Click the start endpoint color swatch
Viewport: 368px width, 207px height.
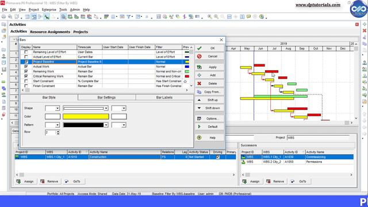[52, 116]
